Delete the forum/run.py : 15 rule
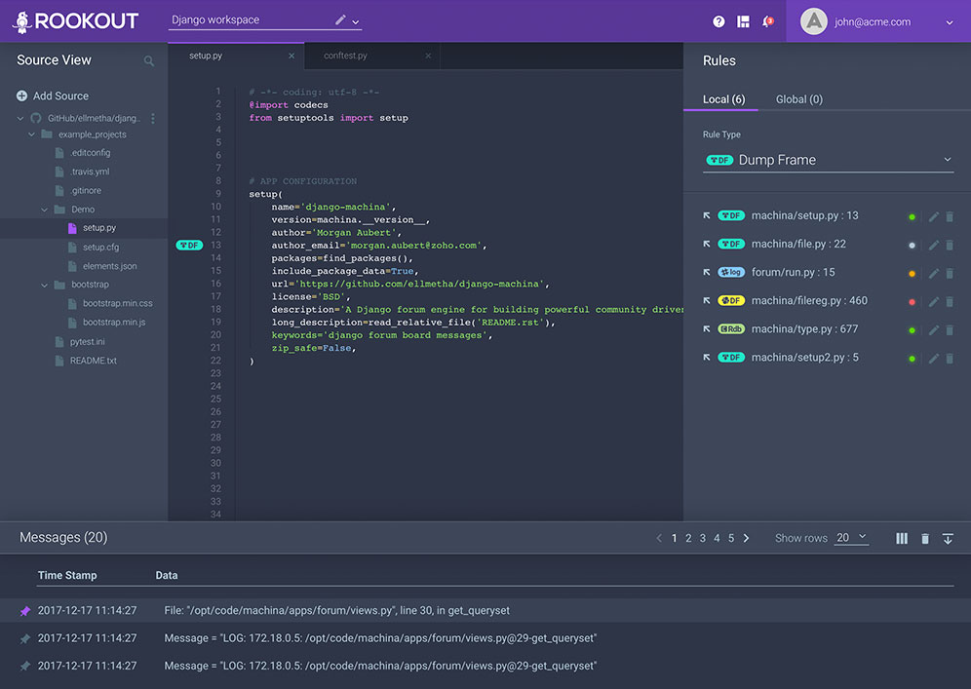971x689 pixels. click(950, 273)
